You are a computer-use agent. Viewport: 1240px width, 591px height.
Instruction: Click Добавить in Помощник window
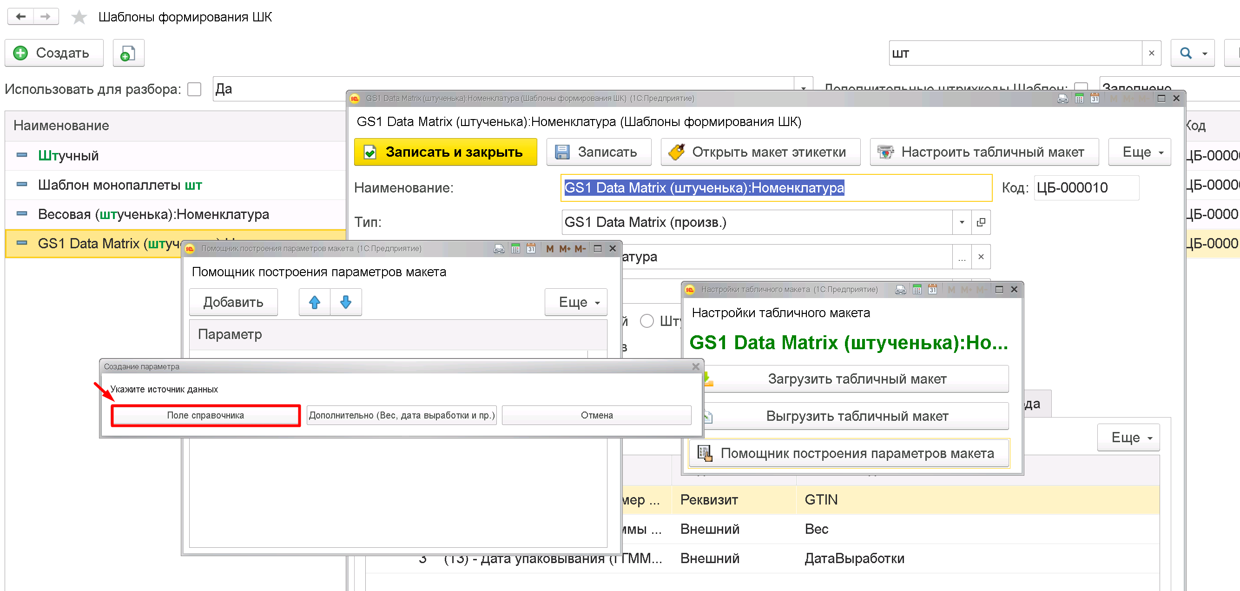(x=233, y=302)
